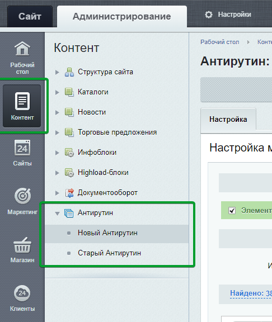This screenshot has width=272, height=322.
Task: Switch to the Администрирование tab
Action: coord(122,16)
